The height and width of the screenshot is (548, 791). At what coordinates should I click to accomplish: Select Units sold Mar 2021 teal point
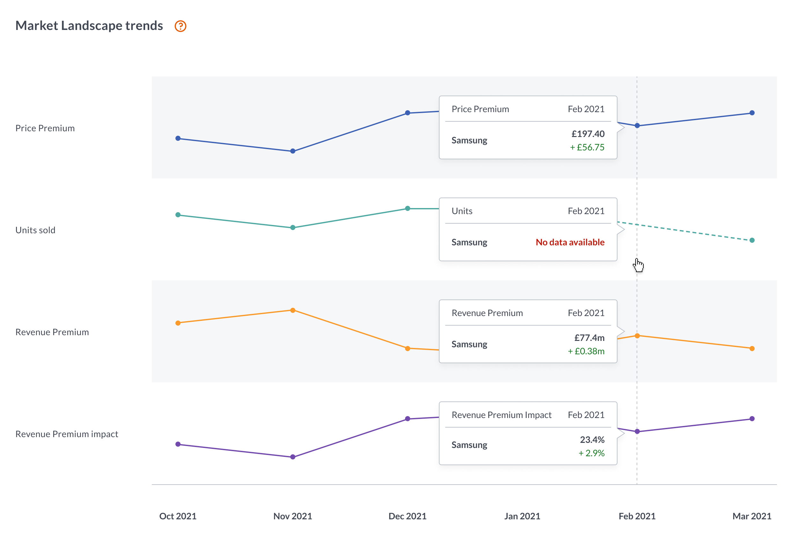752,240
